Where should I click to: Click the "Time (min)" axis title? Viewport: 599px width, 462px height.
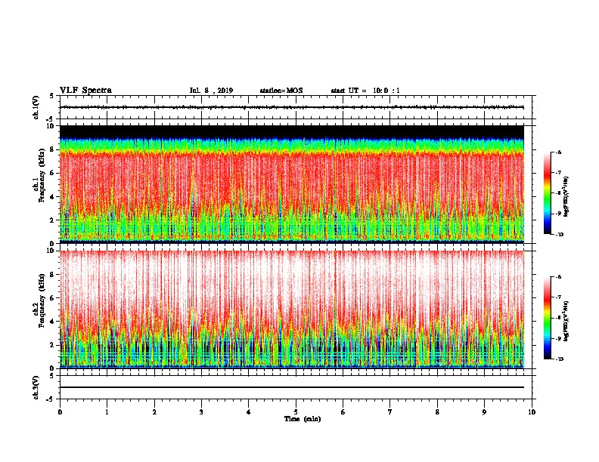pos(303,419)
